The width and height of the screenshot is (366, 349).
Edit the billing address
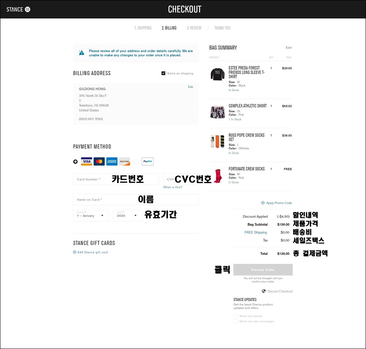coord(191,87)
